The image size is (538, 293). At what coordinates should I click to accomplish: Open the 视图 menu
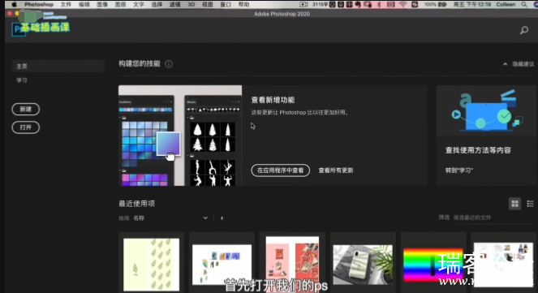coord(207,4)
